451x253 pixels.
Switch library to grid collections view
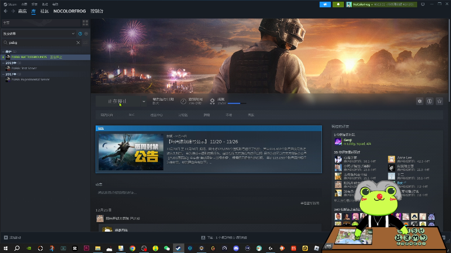pos(86,22)
